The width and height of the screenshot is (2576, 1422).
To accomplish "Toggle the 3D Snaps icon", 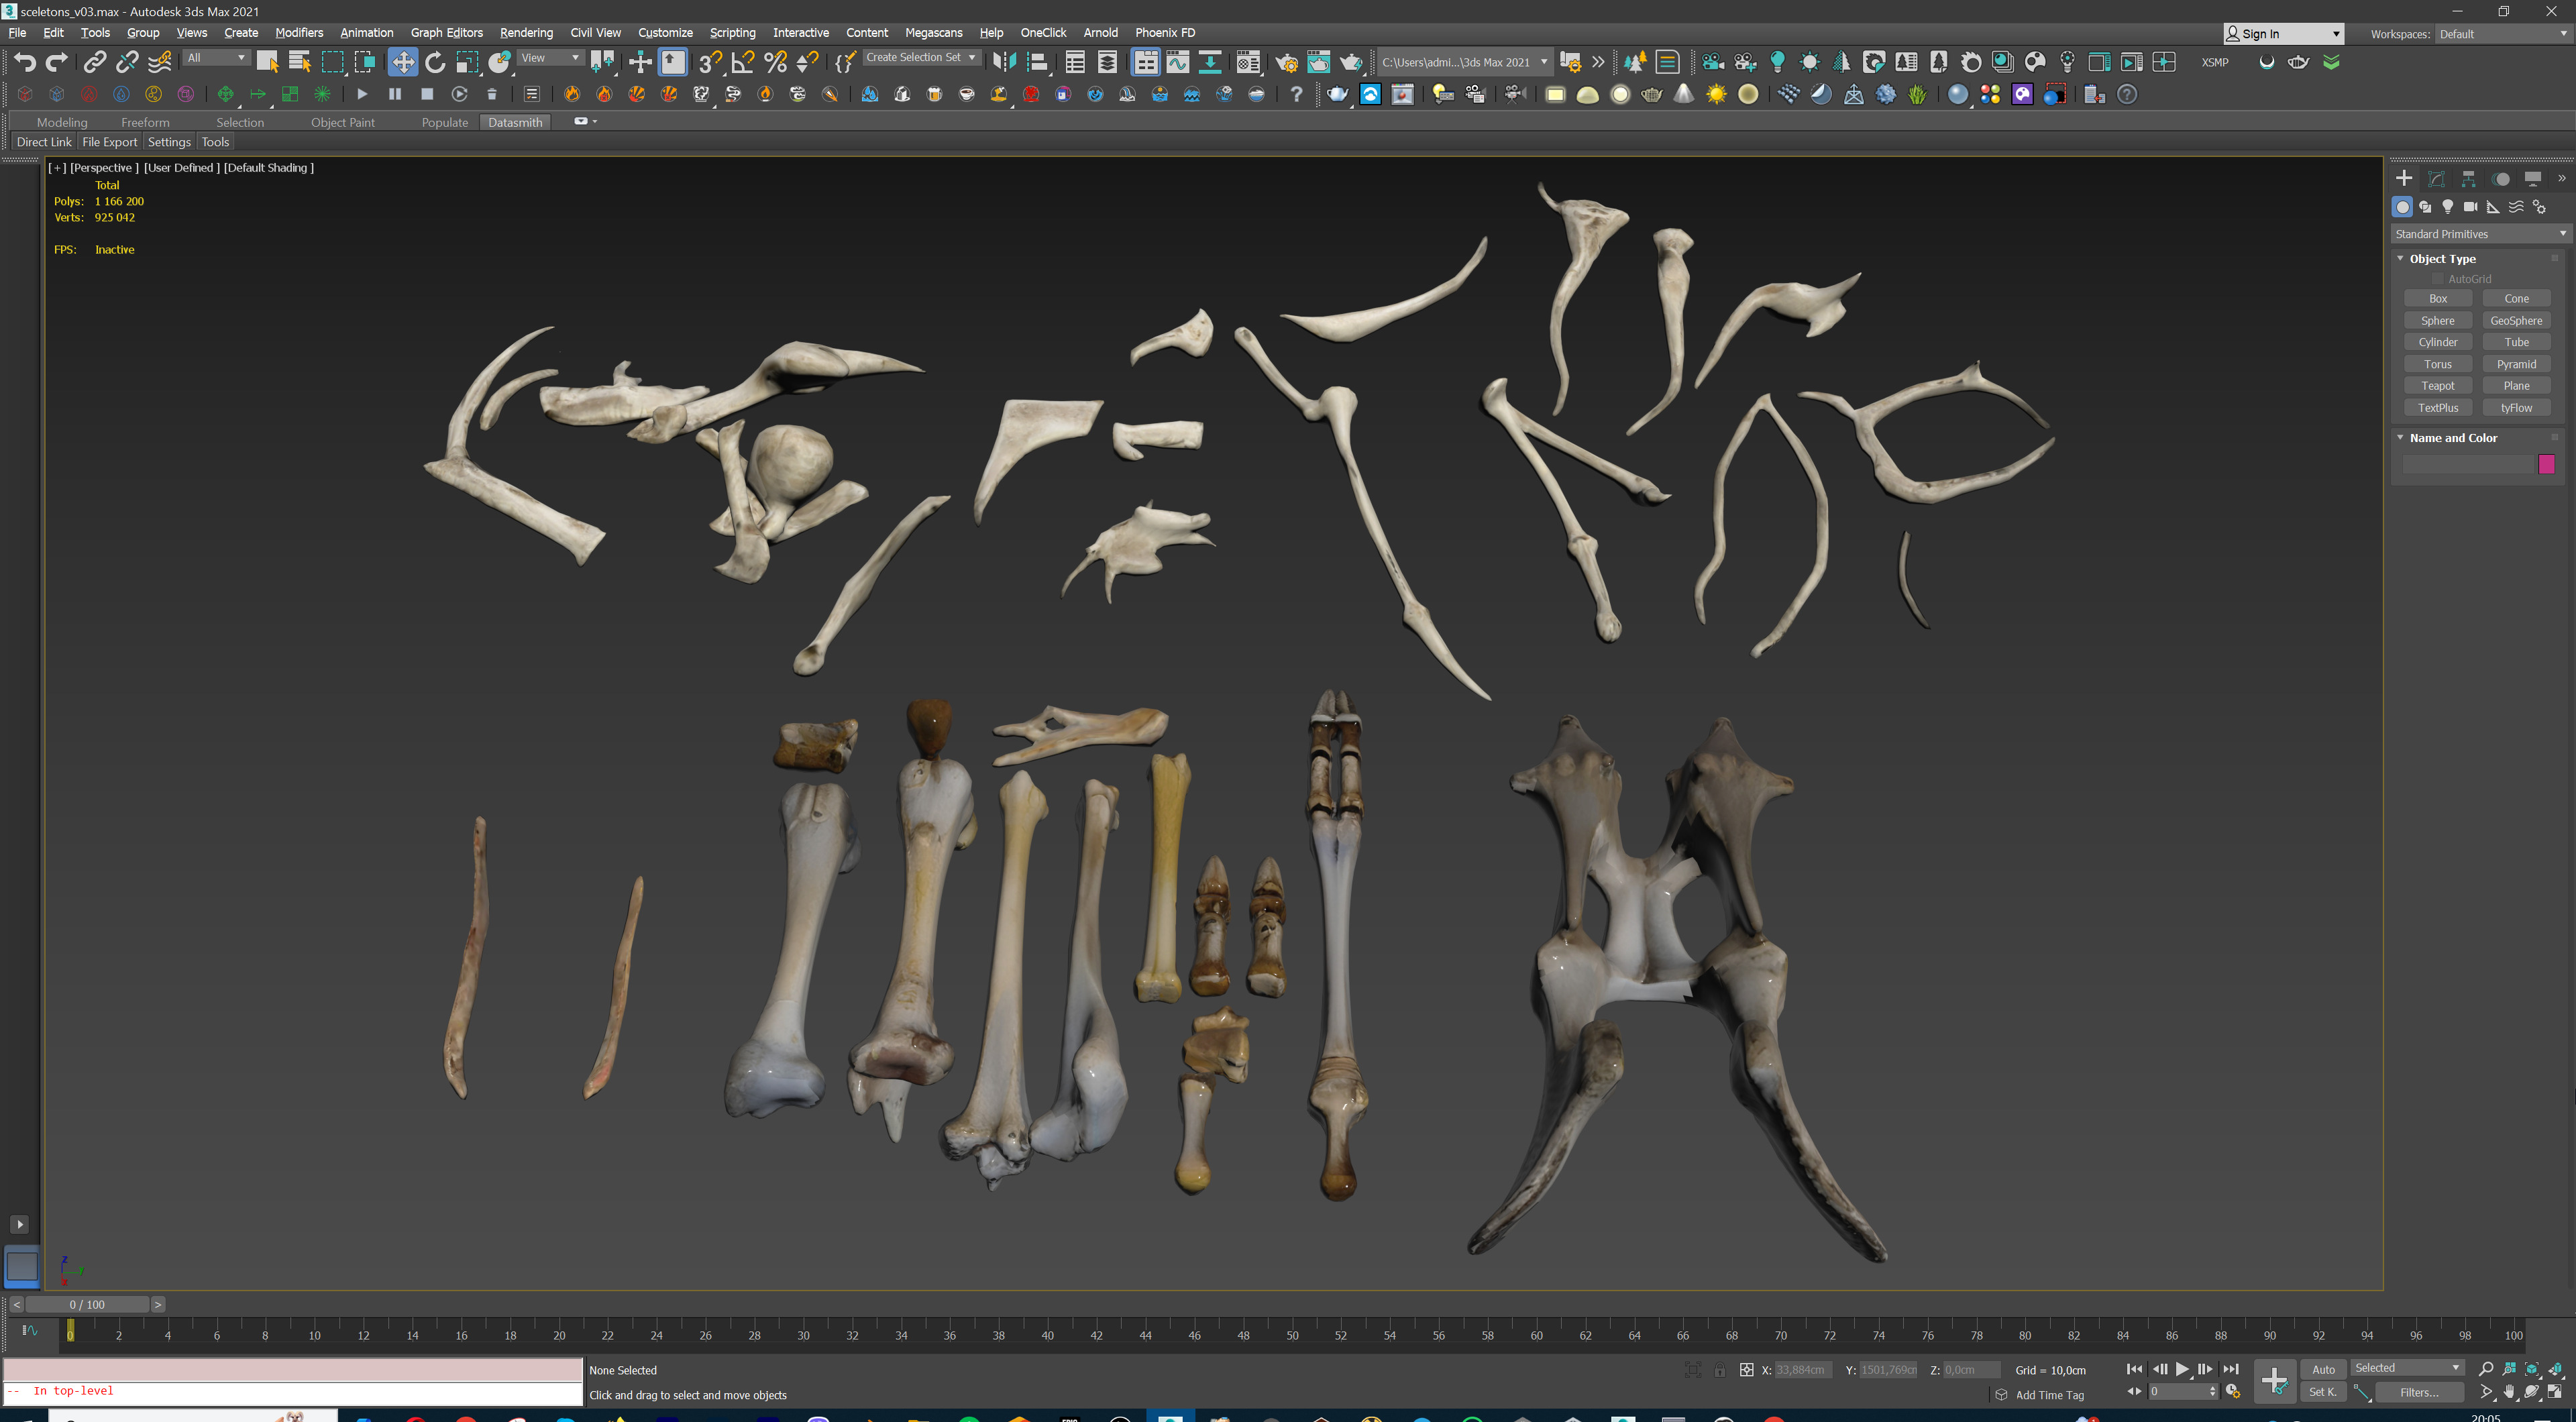I will pyautogui.click(x=710, y=62).
